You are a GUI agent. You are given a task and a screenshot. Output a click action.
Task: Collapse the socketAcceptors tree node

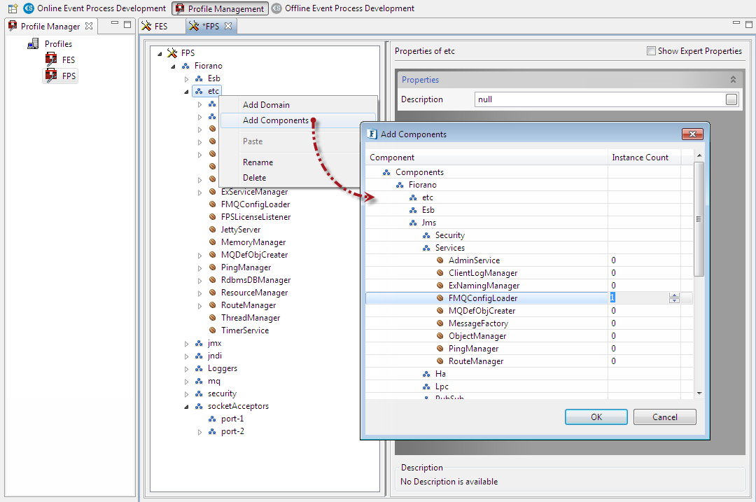pyautogui.click(x=187, y=406)
